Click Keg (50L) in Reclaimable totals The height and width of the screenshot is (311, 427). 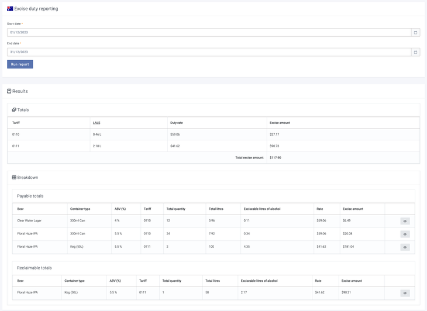[x=71, y=292]
